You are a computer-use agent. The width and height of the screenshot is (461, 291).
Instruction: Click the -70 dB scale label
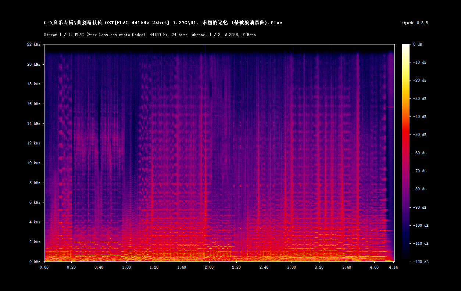pyautogui.click(x=419, y=171)
